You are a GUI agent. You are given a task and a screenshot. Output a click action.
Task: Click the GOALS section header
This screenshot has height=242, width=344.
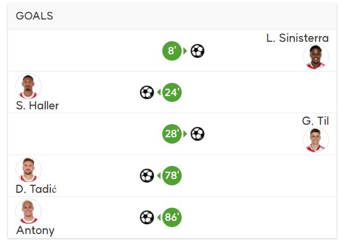(x=172, y=16)
